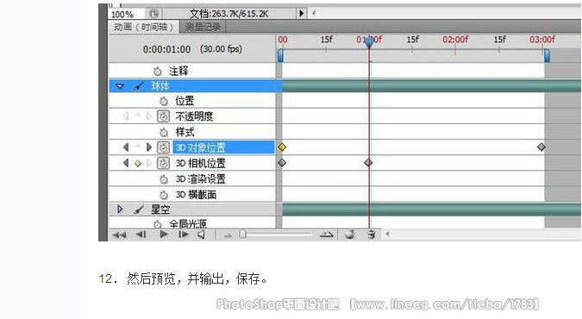Click the work area end handle
582x319 pixels.
pos(547,56)
